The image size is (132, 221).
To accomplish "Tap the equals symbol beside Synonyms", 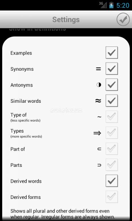I will pos(99,69).
